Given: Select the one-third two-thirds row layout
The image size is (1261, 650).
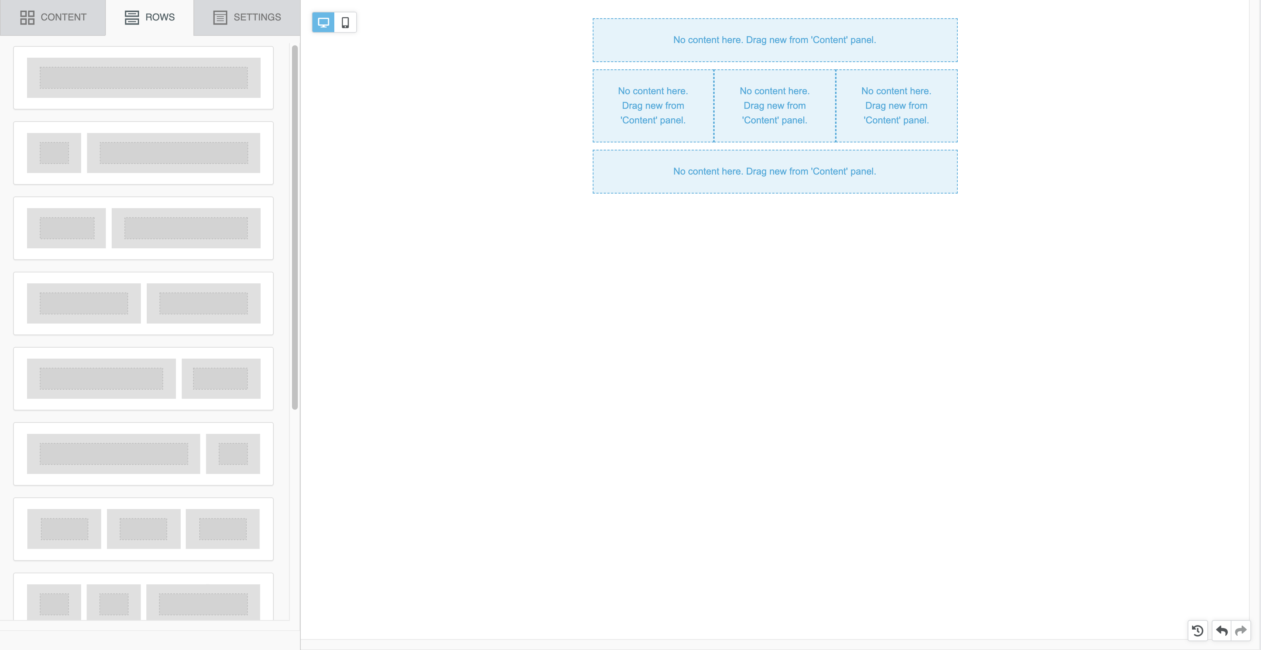Looking at the screenshot, I should pos(143,228).
